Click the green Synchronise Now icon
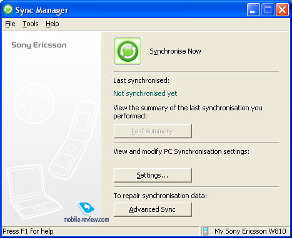292x238 pixels. pyautogui.click(x=128, y=51)
